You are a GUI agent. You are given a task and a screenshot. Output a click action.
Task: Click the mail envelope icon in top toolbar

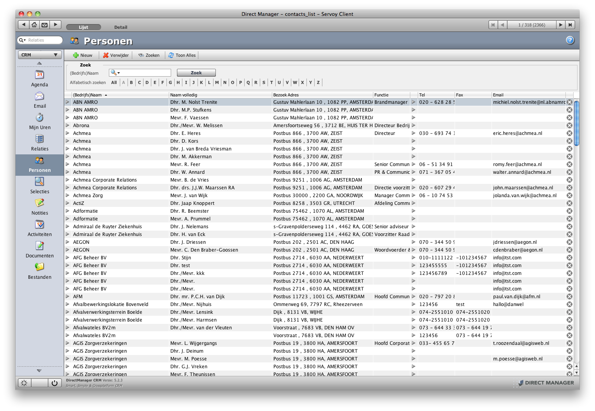[x=45, y=24]
